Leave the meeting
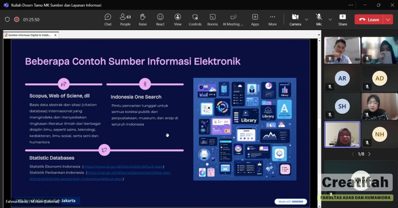Viewport: 398px width, 208px height. [369, 20]
